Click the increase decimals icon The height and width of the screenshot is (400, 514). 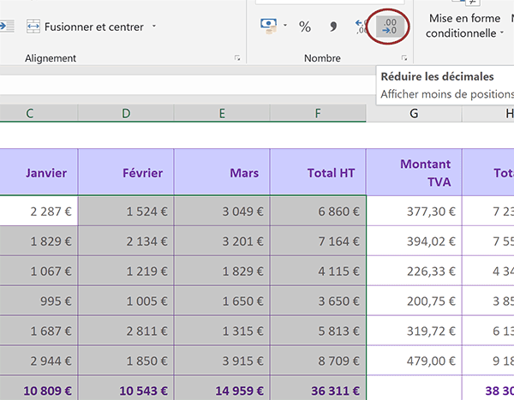[362, 27]
